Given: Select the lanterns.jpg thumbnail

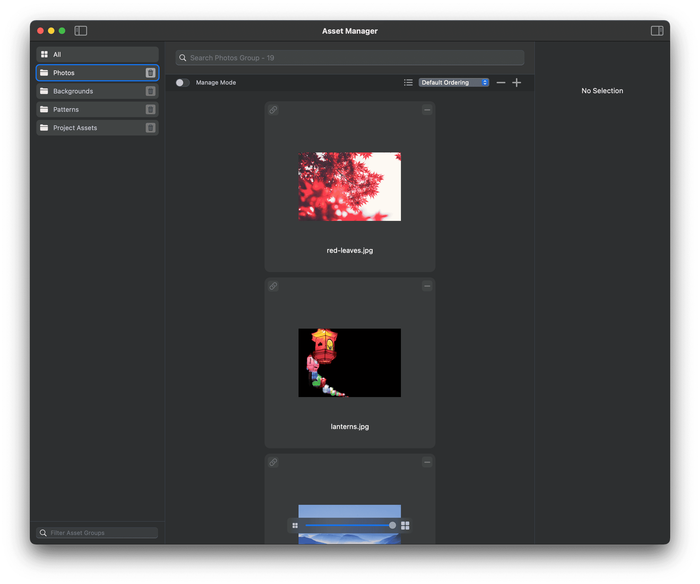Looking at the screenshot, I should point(349,363).
